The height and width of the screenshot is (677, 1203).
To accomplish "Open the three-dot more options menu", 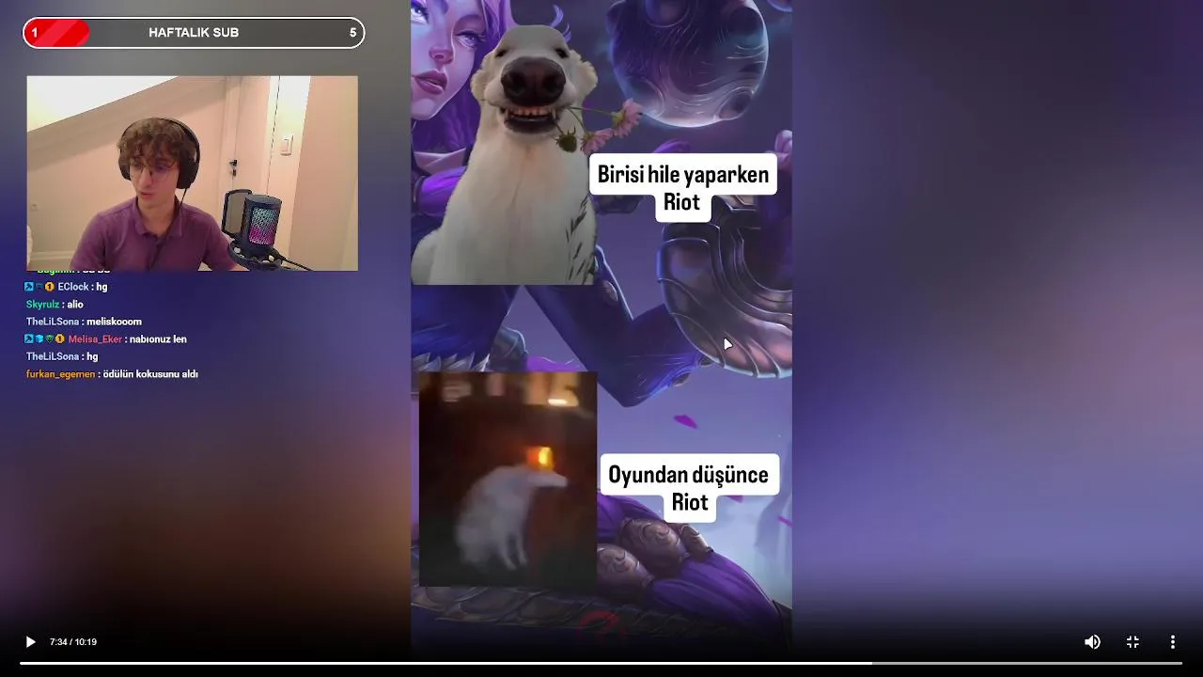I will 1172,642.
